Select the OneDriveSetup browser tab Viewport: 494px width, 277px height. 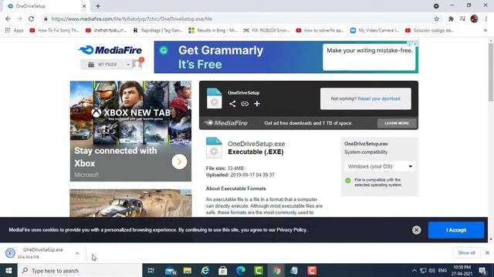click(x=46, y=6)
